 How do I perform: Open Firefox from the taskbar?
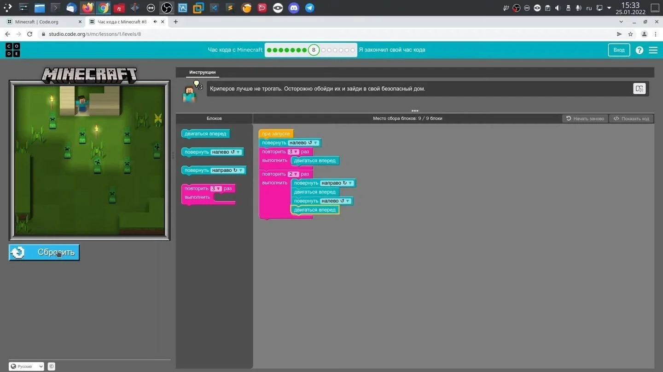tap(87, 8)
